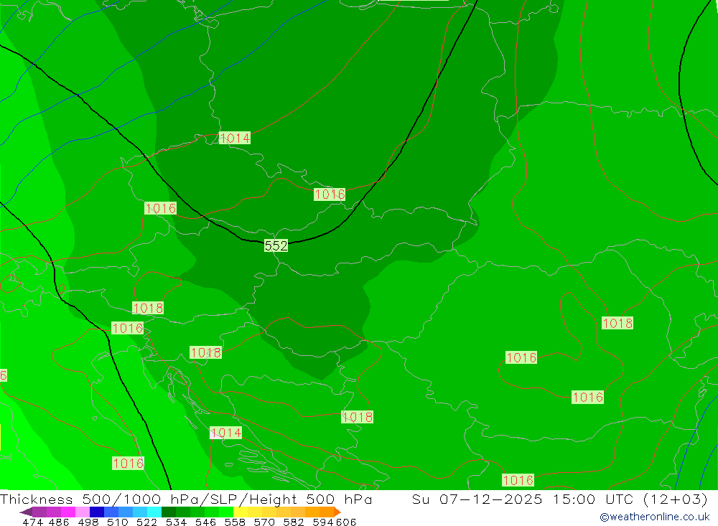The image size is (718, 526).
Task: Click the 510 legend value
Action: (x=118, y=522)
